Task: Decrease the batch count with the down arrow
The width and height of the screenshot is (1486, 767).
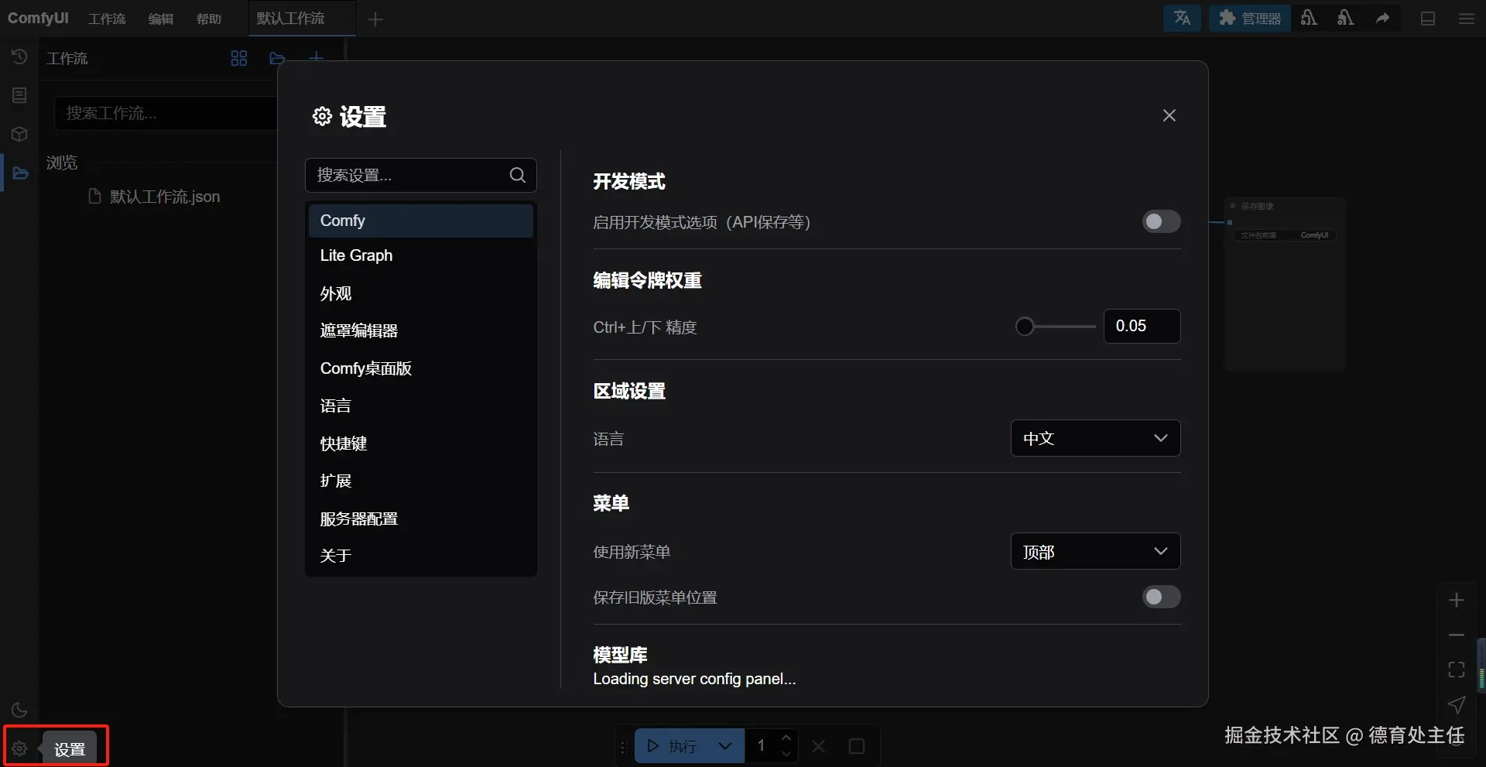Action: tap(786, 755)
